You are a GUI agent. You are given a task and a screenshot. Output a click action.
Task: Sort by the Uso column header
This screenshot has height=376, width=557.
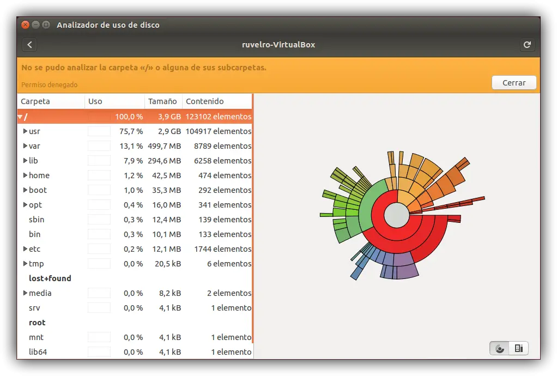(115, 101)
